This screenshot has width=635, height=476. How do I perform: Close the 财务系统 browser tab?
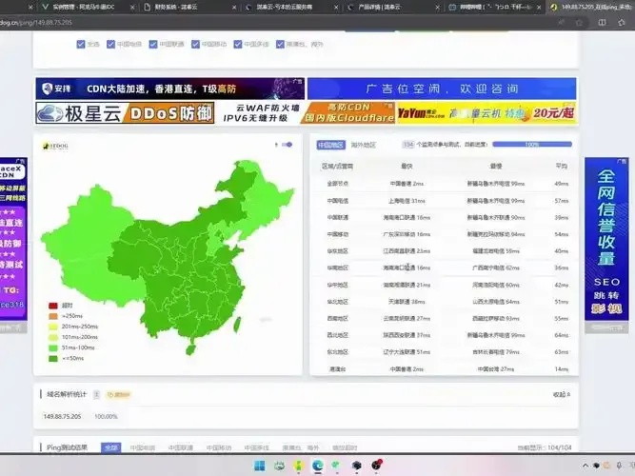coord(234,8)
